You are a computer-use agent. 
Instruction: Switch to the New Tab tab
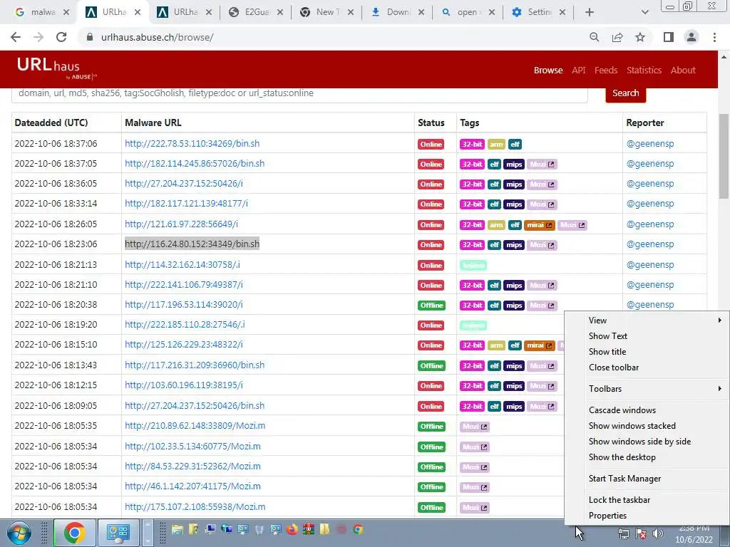pos(327,13)
